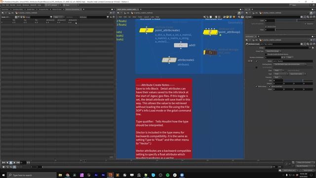Click filter icon beside Attributes field
Viewport: 316px width, 178px height.
(x=108, y=17)
